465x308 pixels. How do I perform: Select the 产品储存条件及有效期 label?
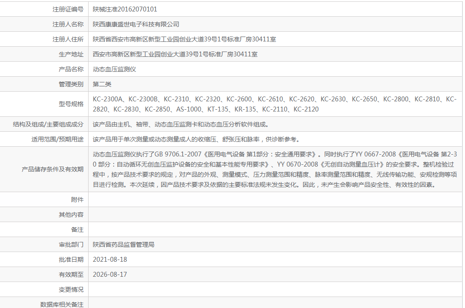pos(52,169)
